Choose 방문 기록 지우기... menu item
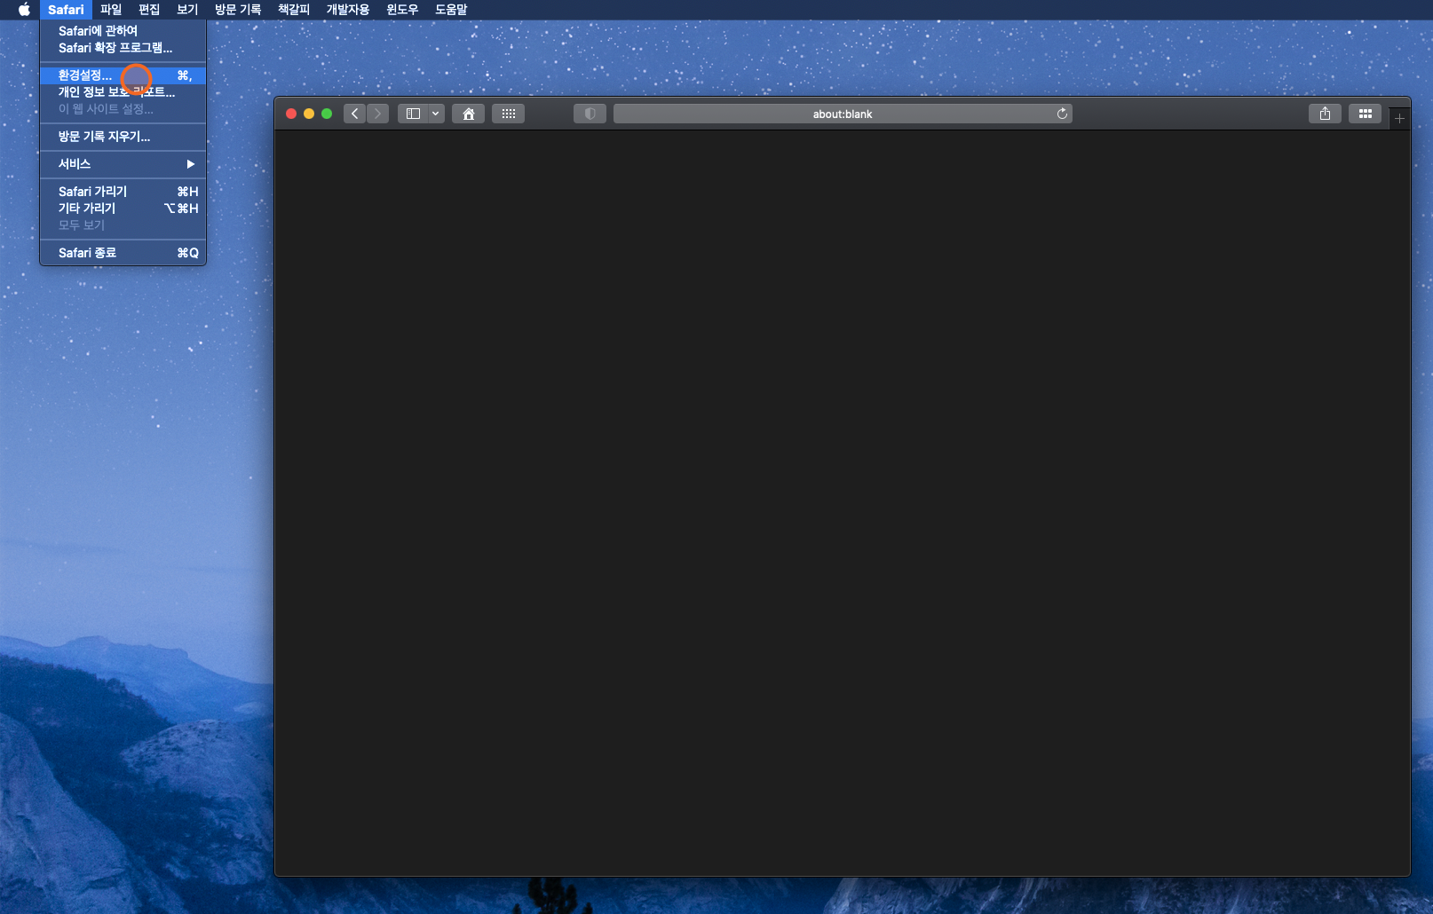The width and height of the screenshot is (1433, 914). (123, 137)
